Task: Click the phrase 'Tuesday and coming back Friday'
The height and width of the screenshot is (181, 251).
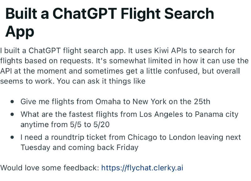Action: pyautogui.click(x=79, y=147)
